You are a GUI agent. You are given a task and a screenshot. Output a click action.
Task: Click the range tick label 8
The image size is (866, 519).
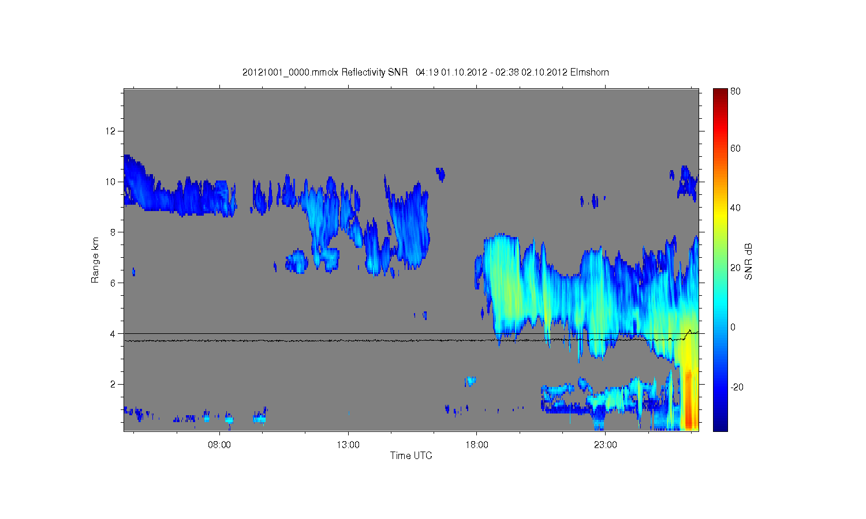113,232
